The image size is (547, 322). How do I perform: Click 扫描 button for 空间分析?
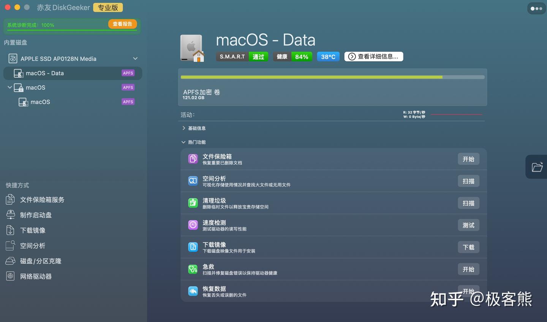click(468, 181)
